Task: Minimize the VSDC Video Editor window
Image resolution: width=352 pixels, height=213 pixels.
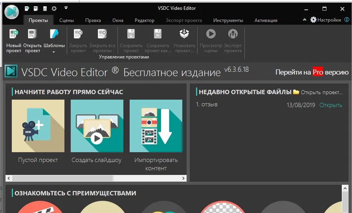Action: [x=306, y=9]
